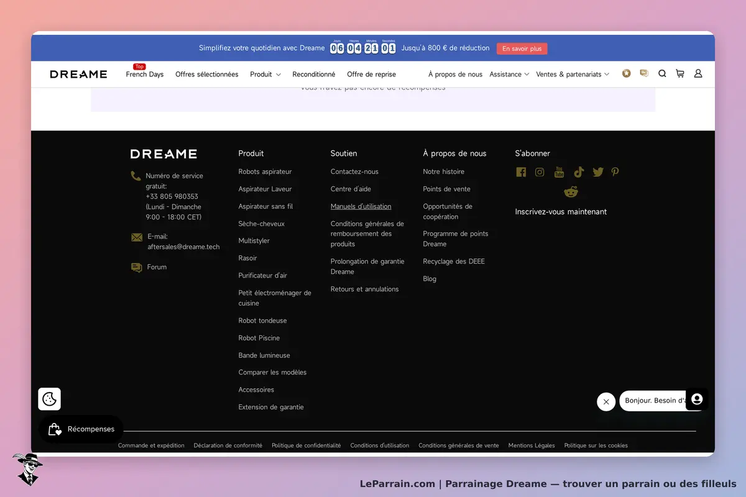Open the Centre d'aide link
The image size is (746, 497).
pos(351,189)
